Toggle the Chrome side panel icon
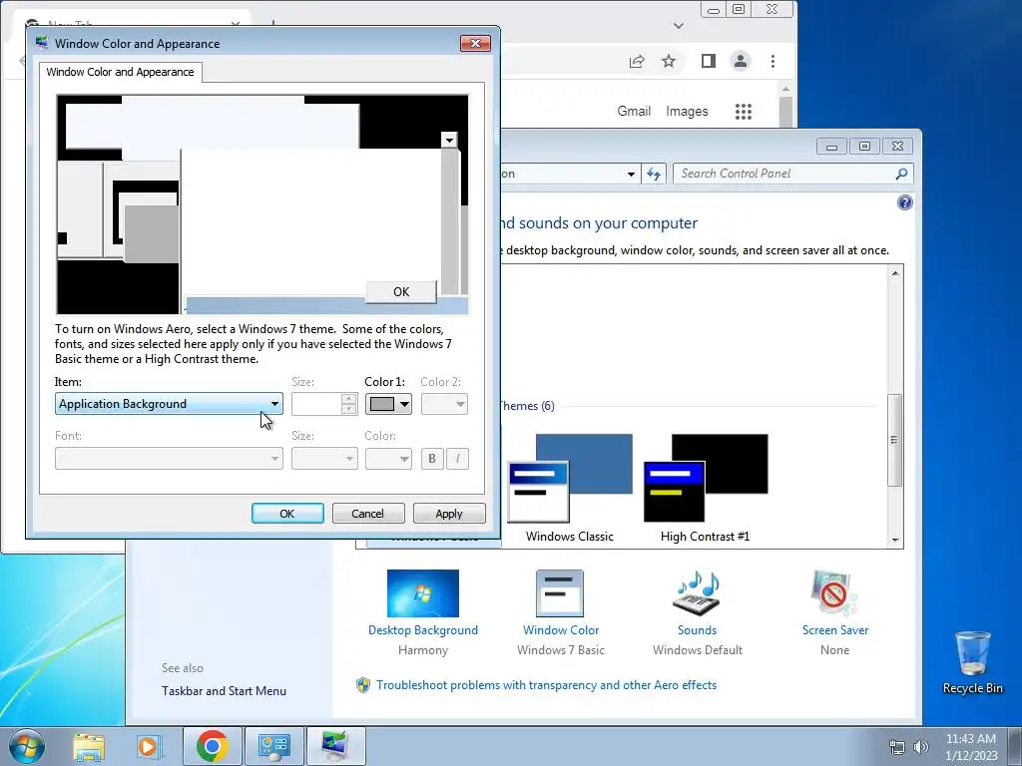Viewport: 1022px width, 766px height. click(x=709, y=61)
